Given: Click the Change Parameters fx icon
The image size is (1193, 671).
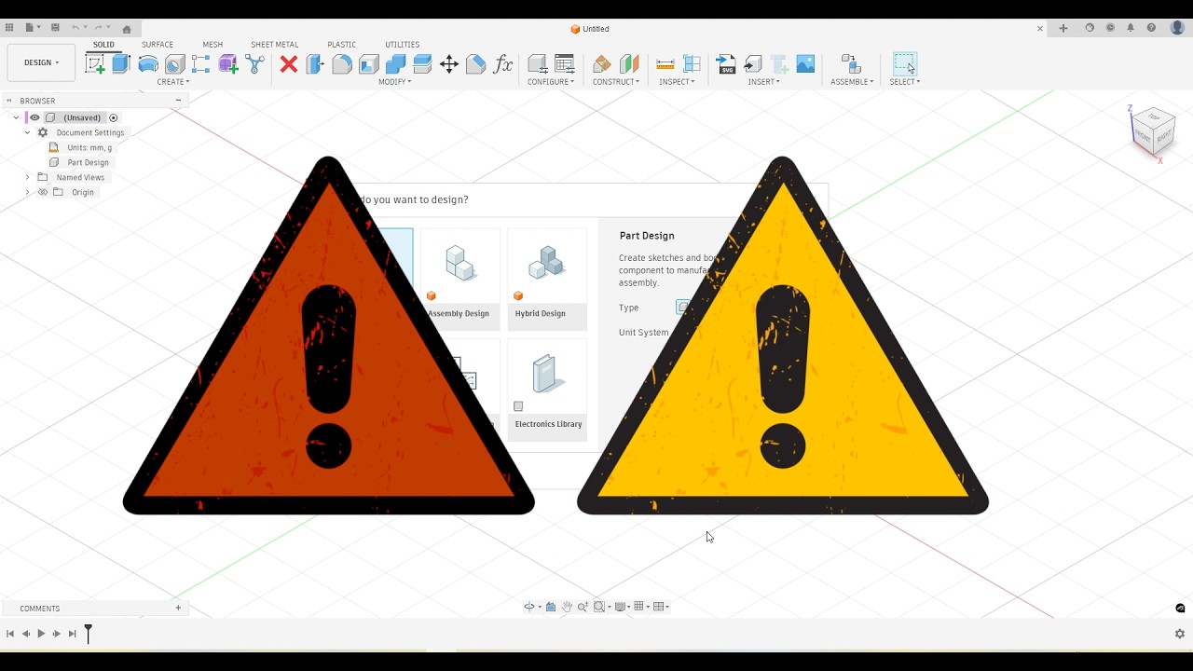Looking at the screenshot, I should click(x=503, y=64).
